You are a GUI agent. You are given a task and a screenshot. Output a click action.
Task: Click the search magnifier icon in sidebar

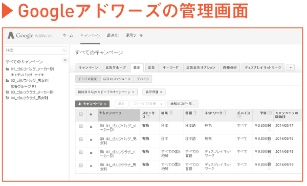click(x=64, y=51)
